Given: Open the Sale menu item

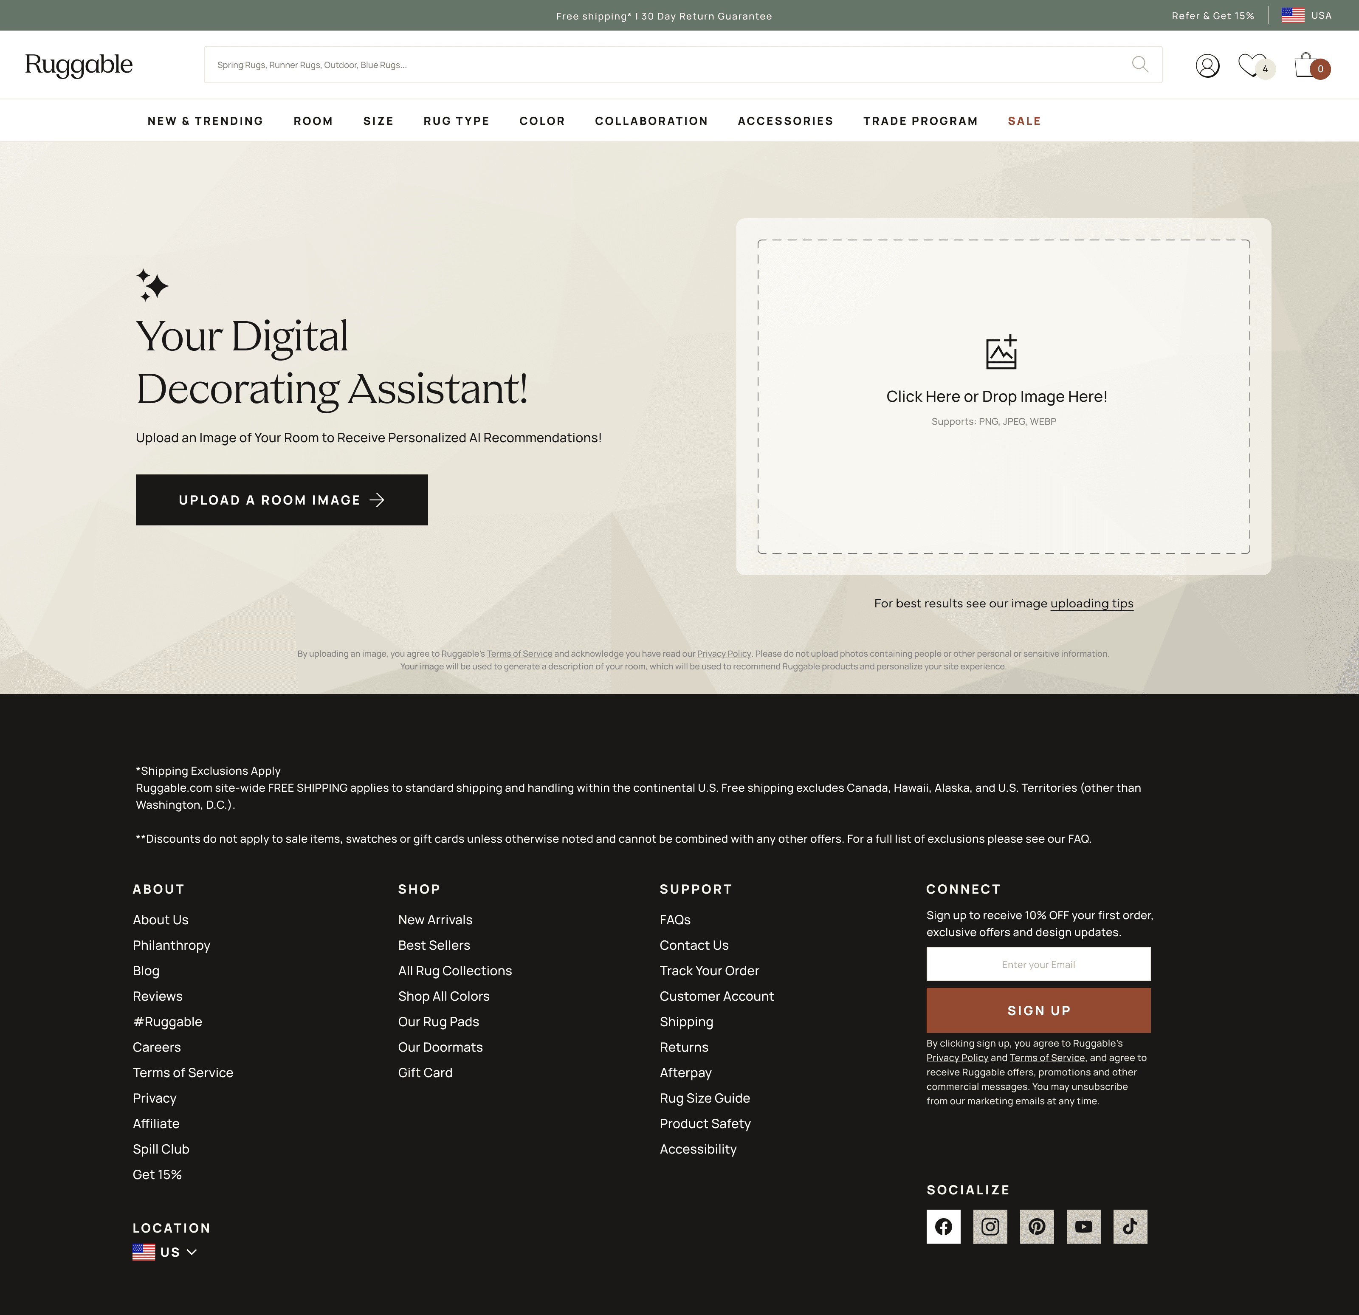Looking at the screenshot, I should (x=1024, y=121).
